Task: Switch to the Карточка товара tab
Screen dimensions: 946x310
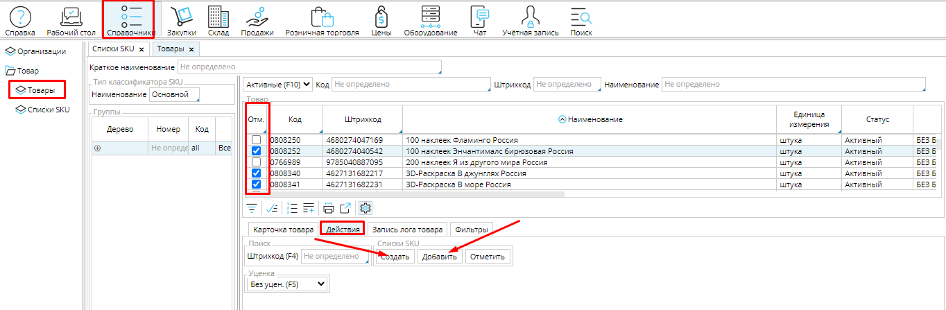Action: tap(282, 230)
